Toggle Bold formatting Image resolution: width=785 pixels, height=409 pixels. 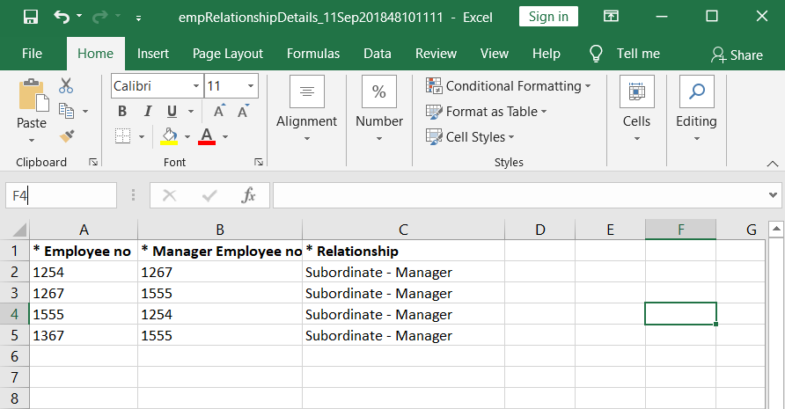[121, 111]
